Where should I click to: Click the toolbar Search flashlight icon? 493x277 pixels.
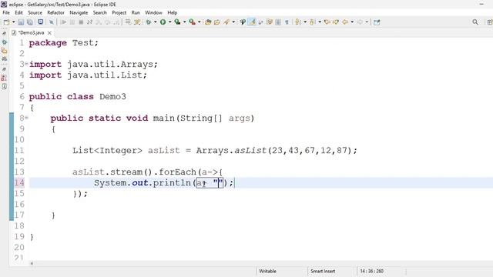pyautogui.click(x=226, y=22)
